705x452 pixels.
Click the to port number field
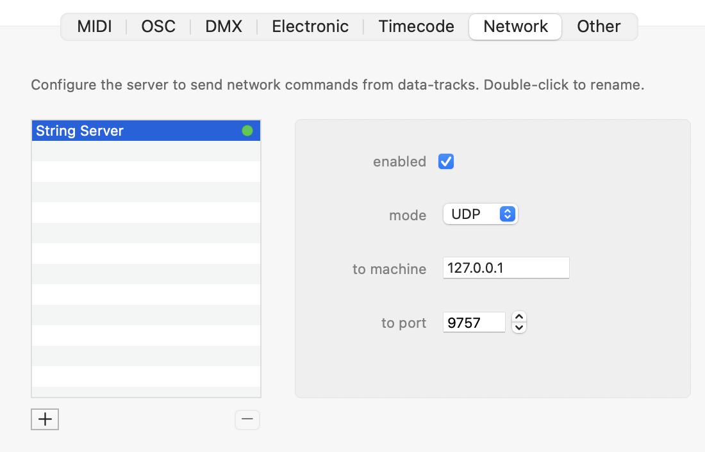(x=474, y=323)
